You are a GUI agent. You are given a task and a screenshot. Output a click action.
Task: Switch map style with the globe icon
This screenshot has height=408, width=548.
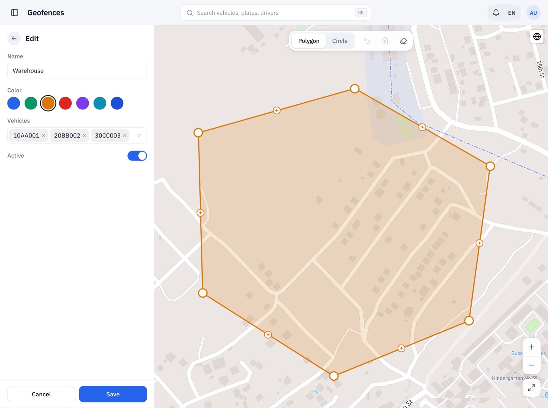coord(537,36)
